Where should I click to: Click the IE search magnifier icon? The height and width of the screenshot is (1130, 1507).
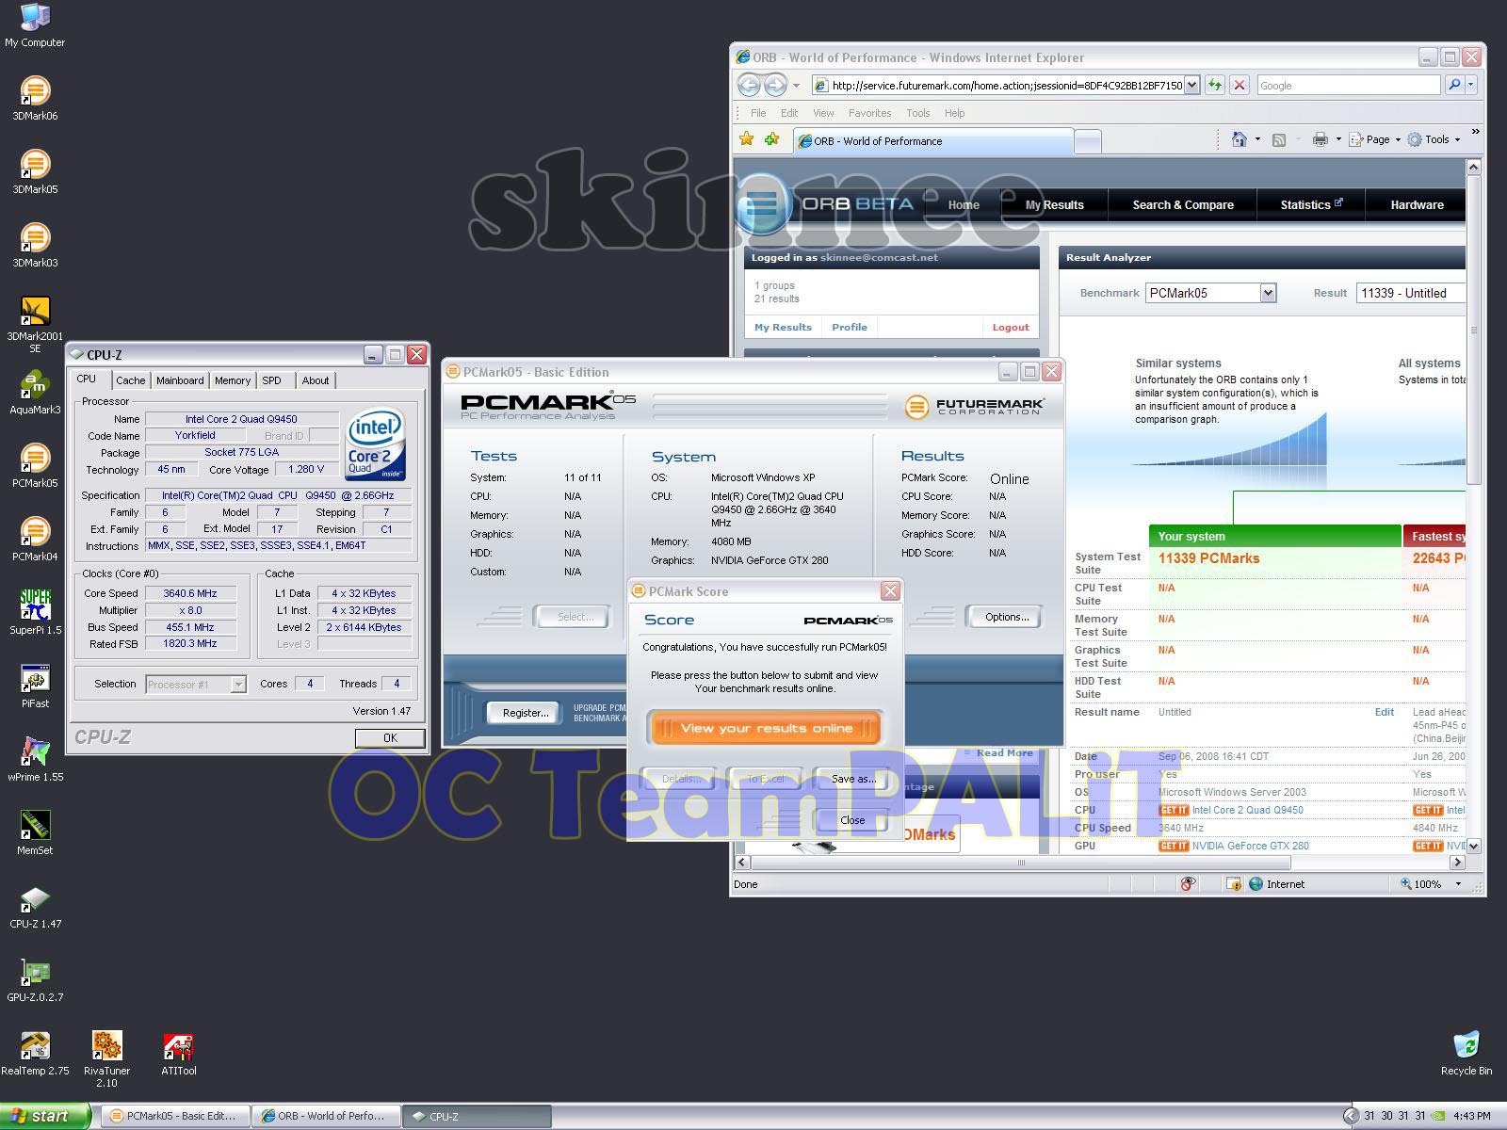point(1454,85)
